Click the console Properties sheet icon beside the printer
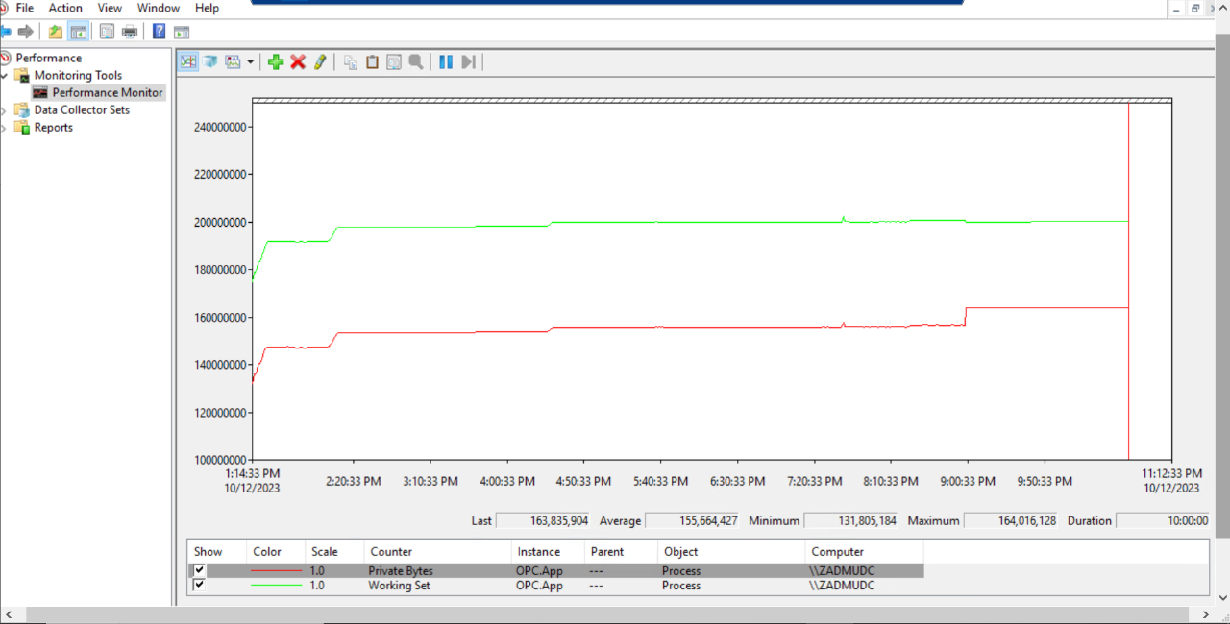Image resolution: width=1230 pixels, height=624 pixels. [x=107, y=32]
